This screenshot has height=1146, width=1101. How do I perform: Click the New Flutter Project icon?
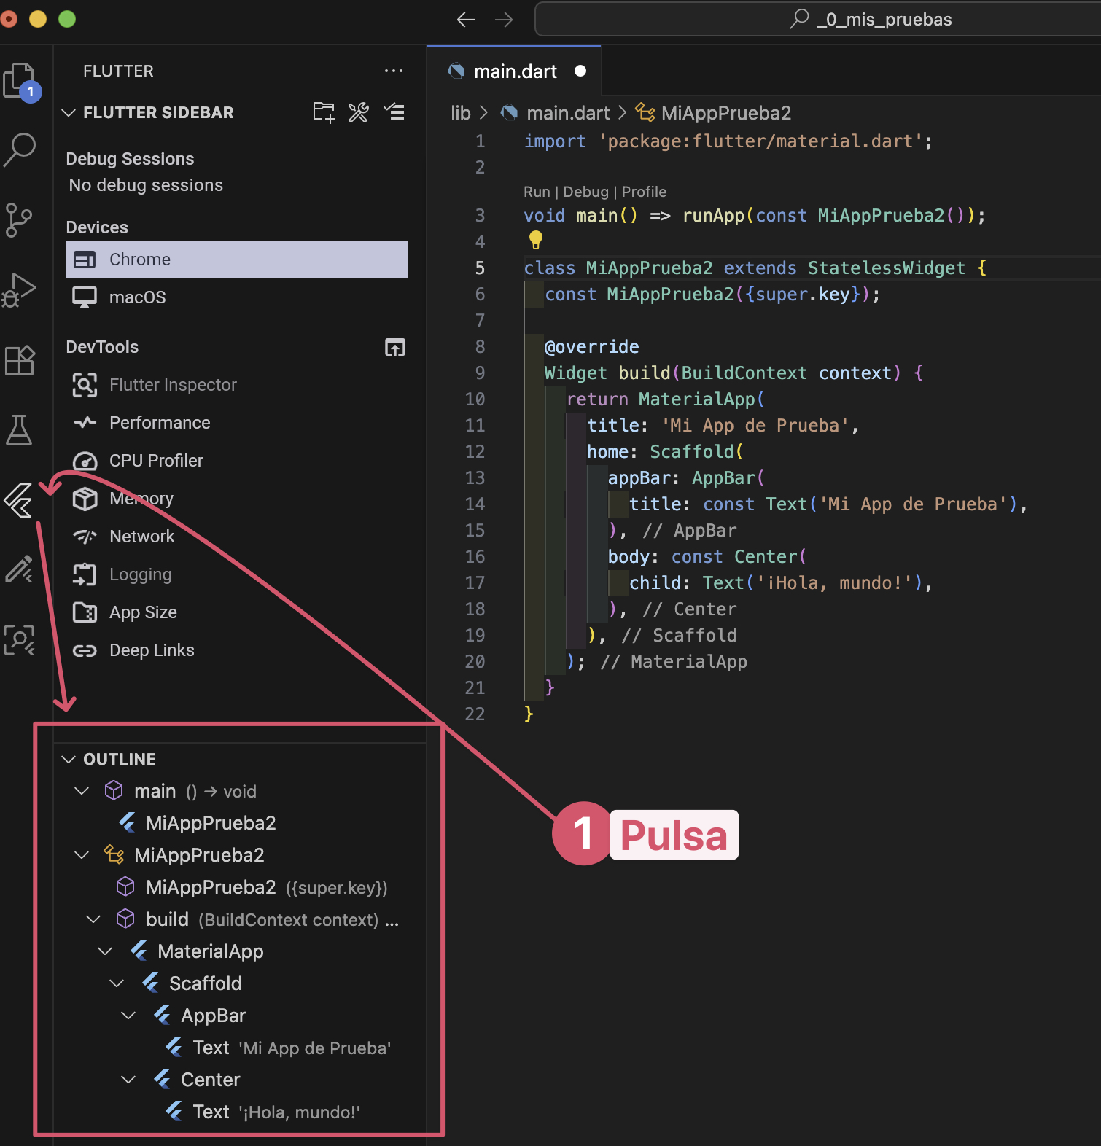click(x=324, y=112)
